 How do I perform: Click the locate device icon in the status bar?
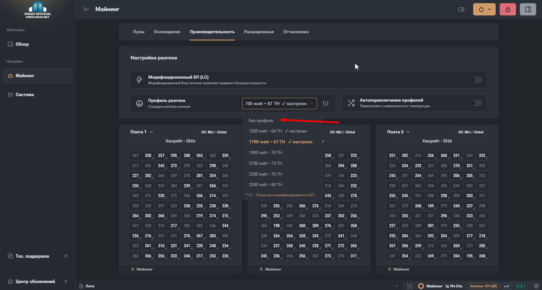pyautogui.click(x=410, y=286)
